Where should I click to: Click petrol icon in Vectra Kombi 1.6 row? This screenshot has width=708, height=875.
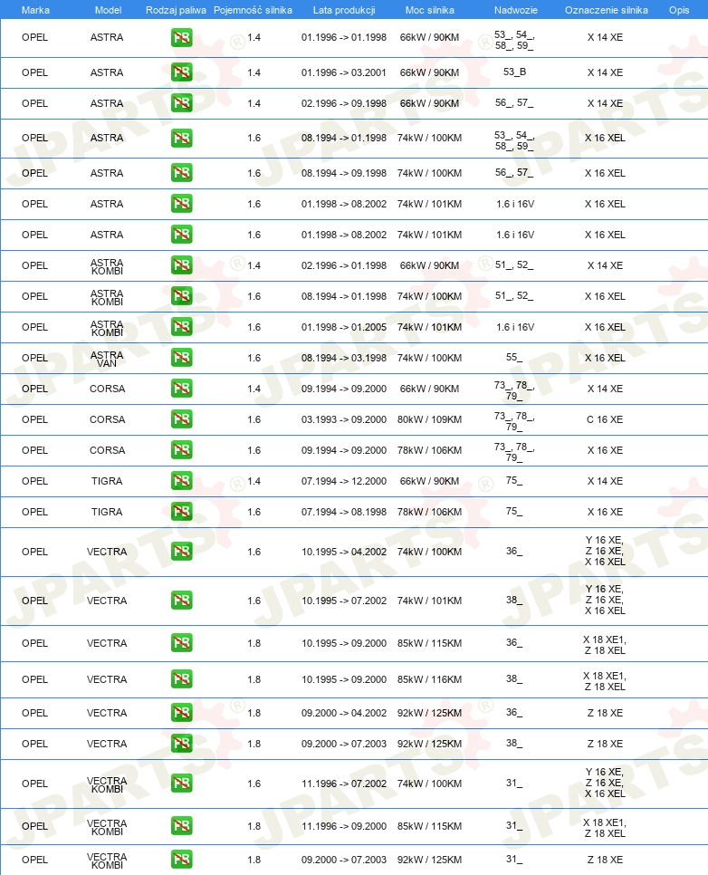tap(182, 784)
